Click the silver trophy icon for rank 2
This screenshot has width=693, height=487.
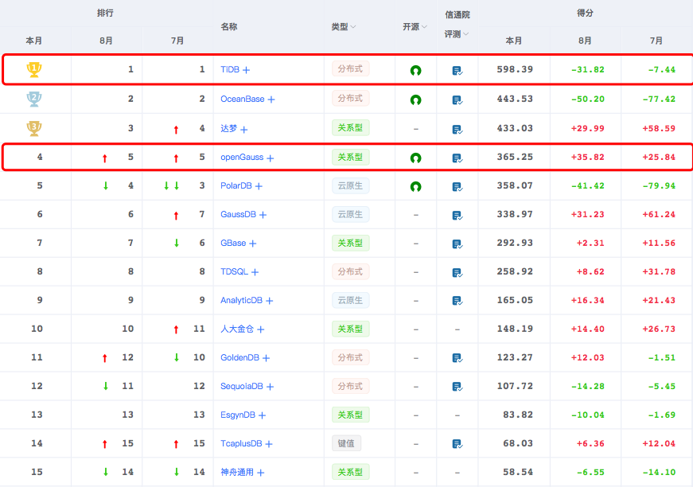34,99
